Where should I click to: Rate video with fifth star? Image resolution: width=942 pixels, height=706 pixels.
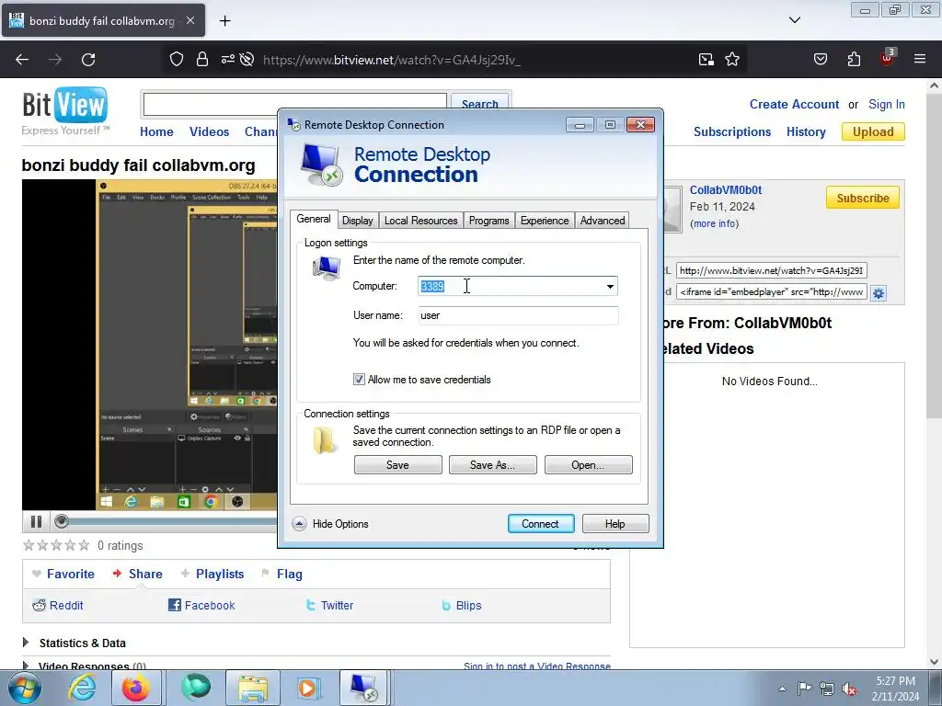coord(84,545)
